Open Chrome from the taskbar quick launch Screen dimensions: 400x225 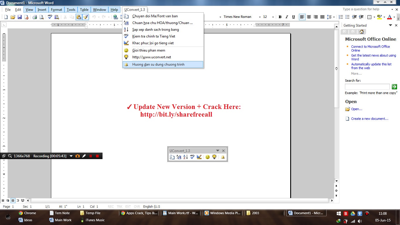[27, 213]
